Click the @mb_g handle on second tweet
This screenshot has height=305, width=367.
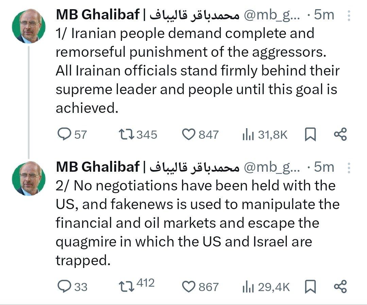272,167
